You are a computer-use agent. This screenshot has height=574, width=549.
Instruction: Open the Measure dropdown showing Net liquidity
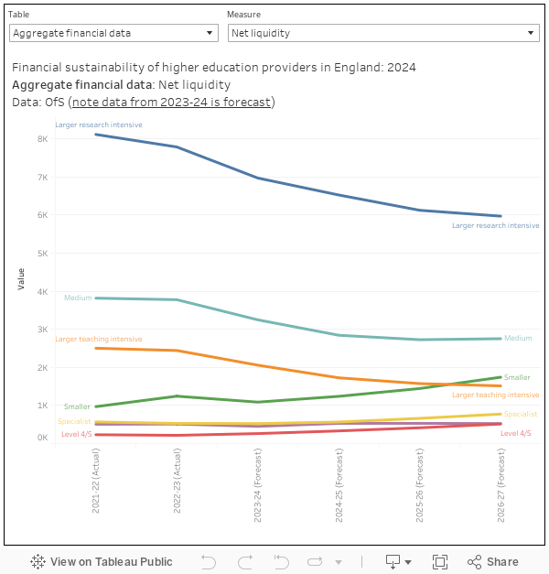pos(383,33)
